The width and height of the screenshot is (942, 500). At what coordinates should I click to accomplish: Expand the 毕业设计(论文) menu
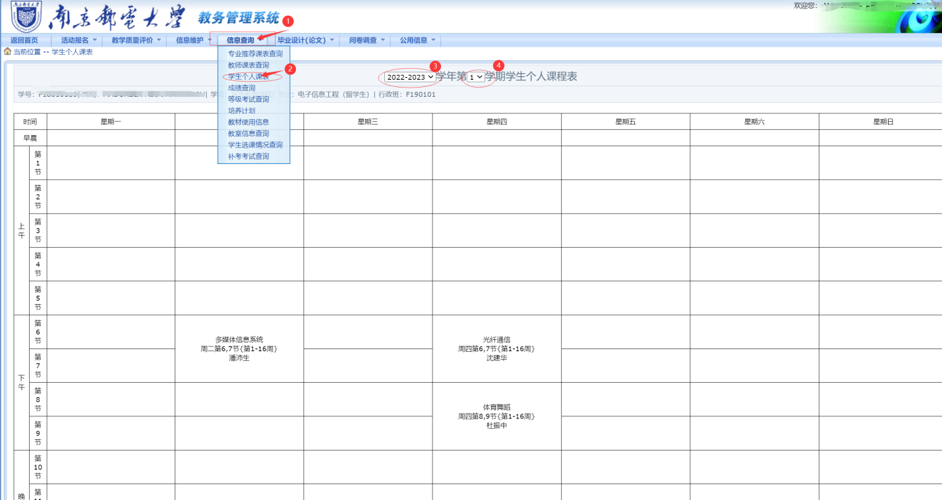click(306, 40)
